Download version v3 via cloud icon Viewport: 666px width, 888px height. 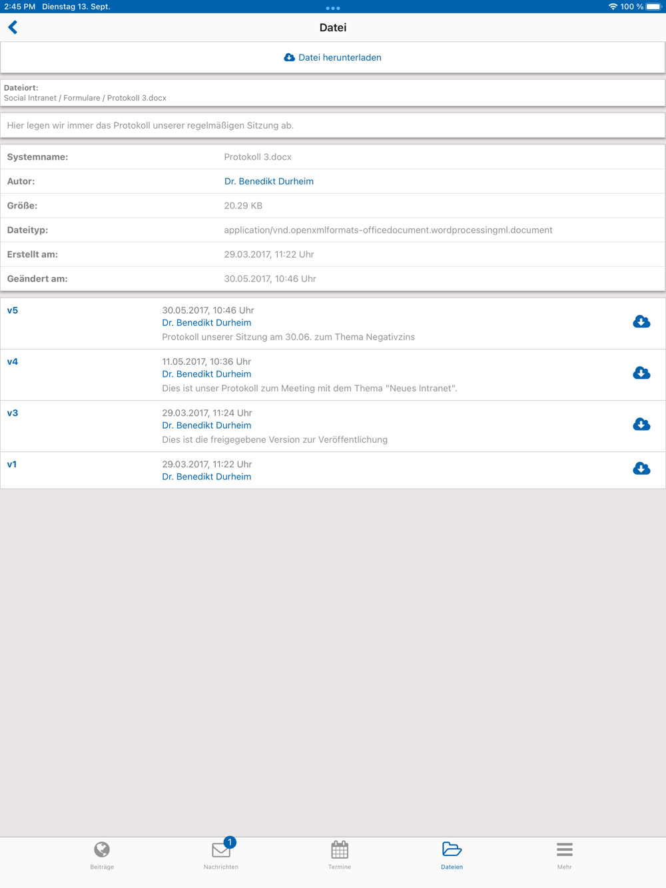click(641, 424)
